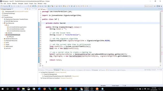Select the pom.xml file
This screenshot has height=91, width=163.
pos(8,48)
